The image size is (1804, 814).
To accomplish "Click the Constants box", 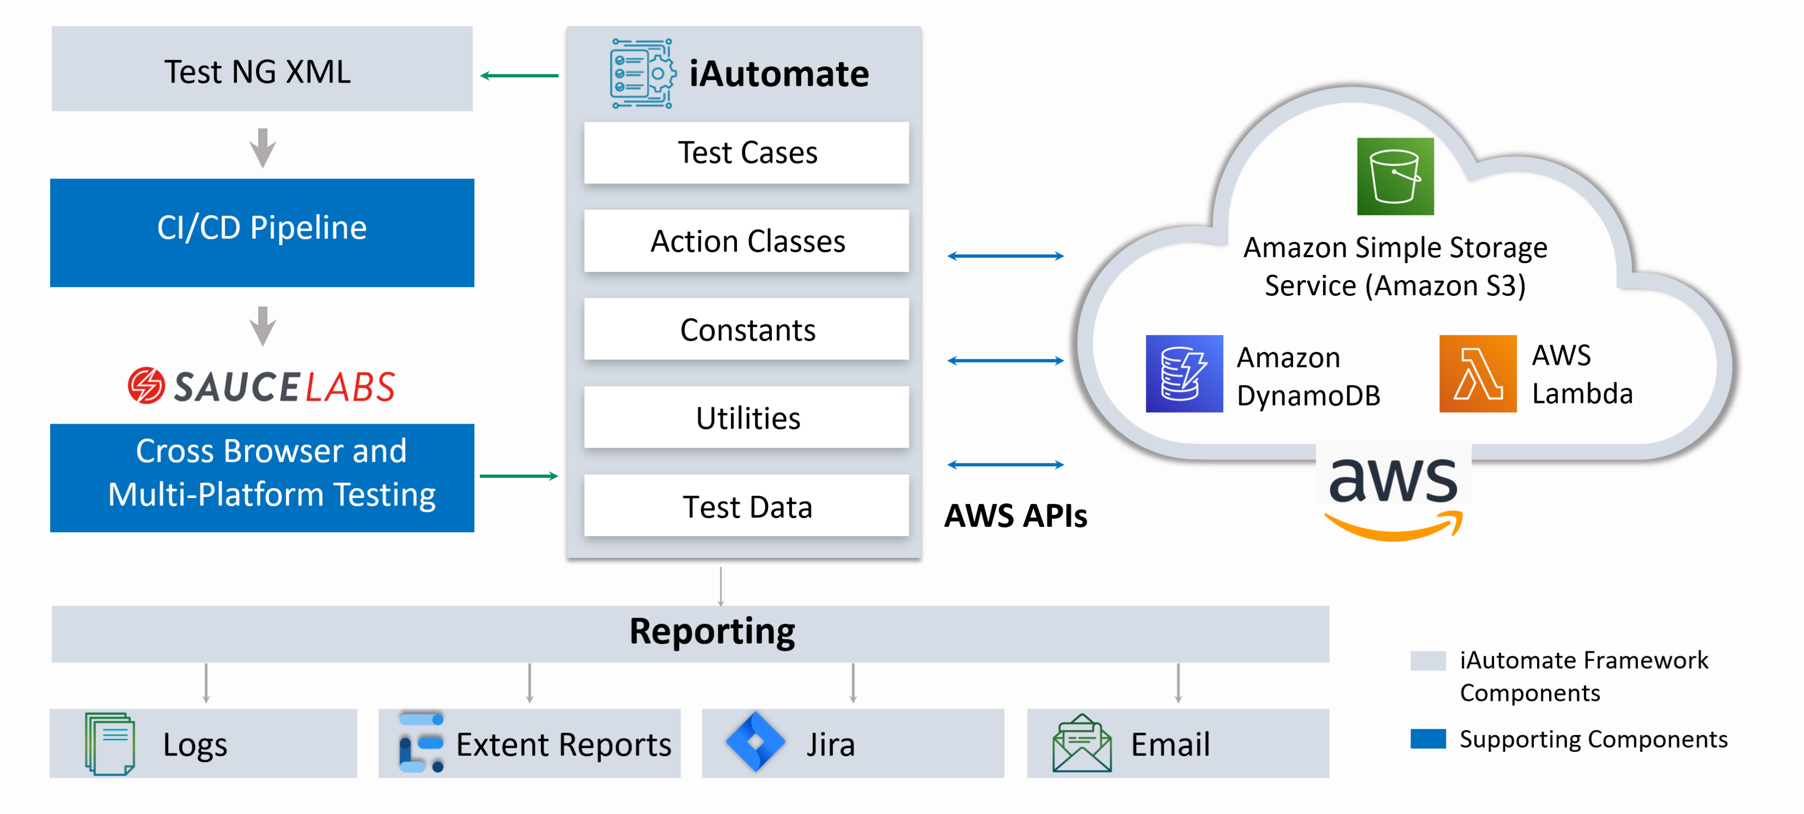I will (x=747, y=329).
